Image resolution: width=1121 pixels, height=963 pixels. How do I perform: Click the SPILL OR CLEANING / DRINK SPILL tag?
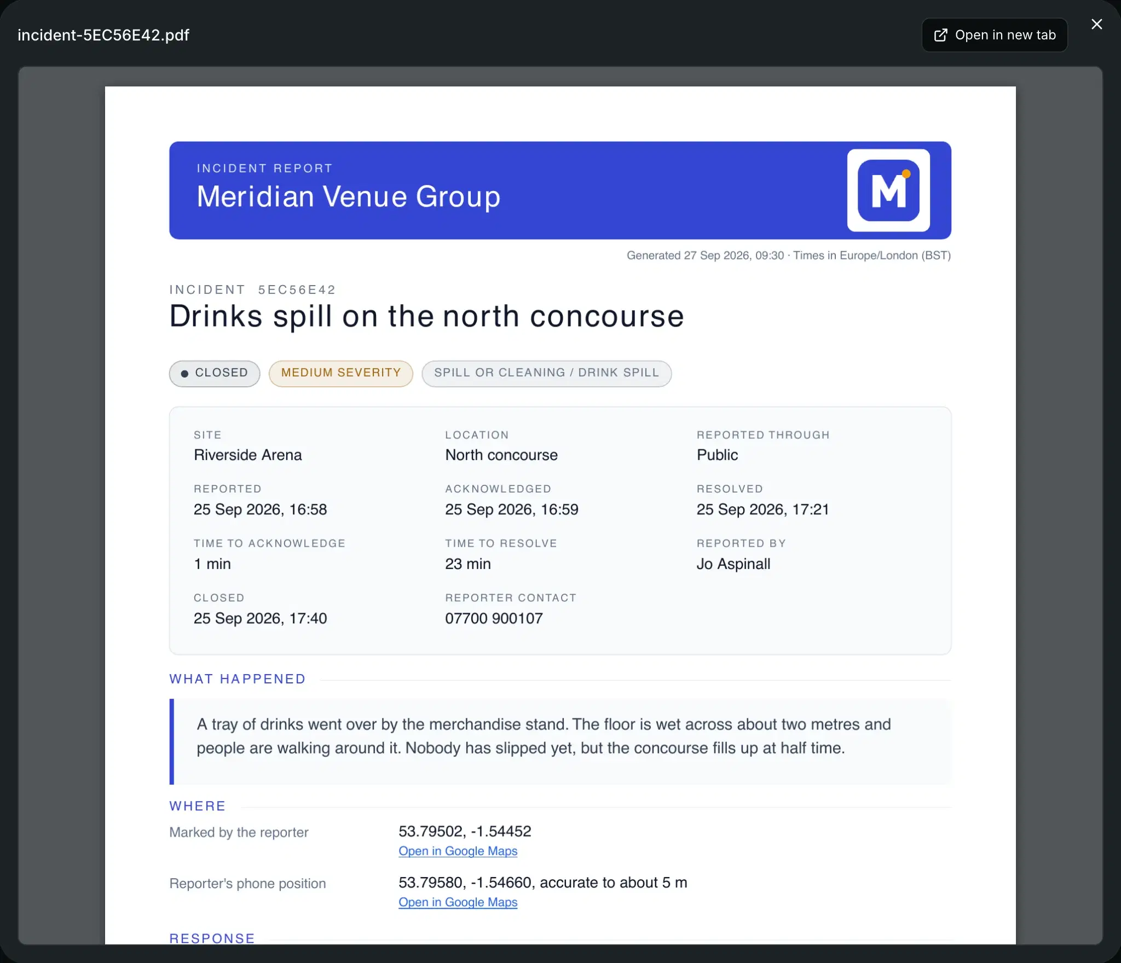coord(546,373)
